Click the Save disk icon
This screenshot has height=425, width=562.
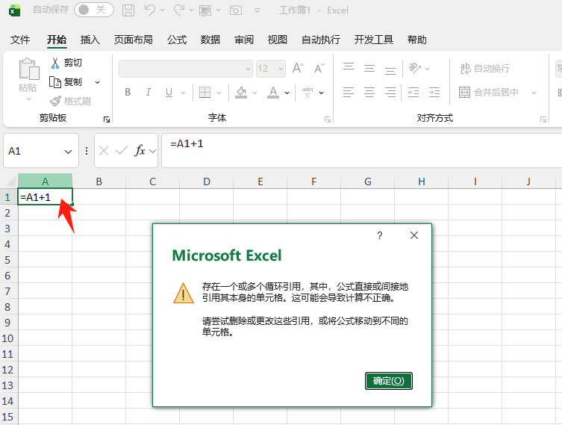click(128, 10)
